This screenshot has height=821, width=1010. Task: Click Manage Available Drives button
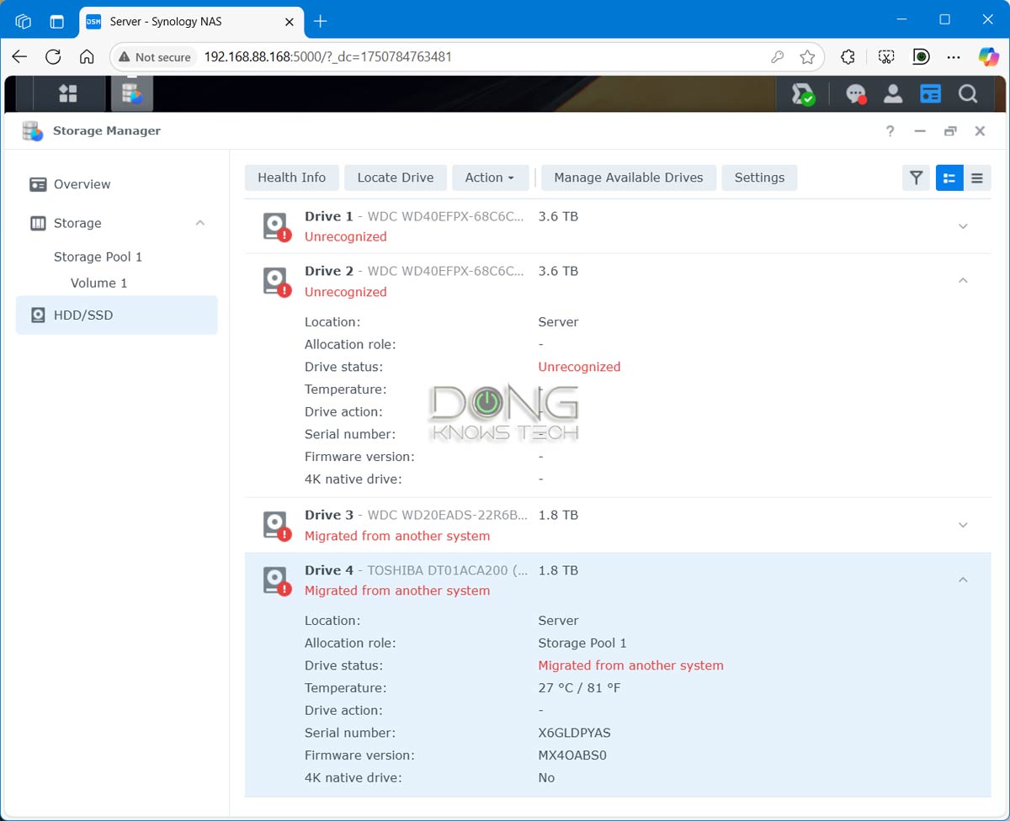point(628,177)
